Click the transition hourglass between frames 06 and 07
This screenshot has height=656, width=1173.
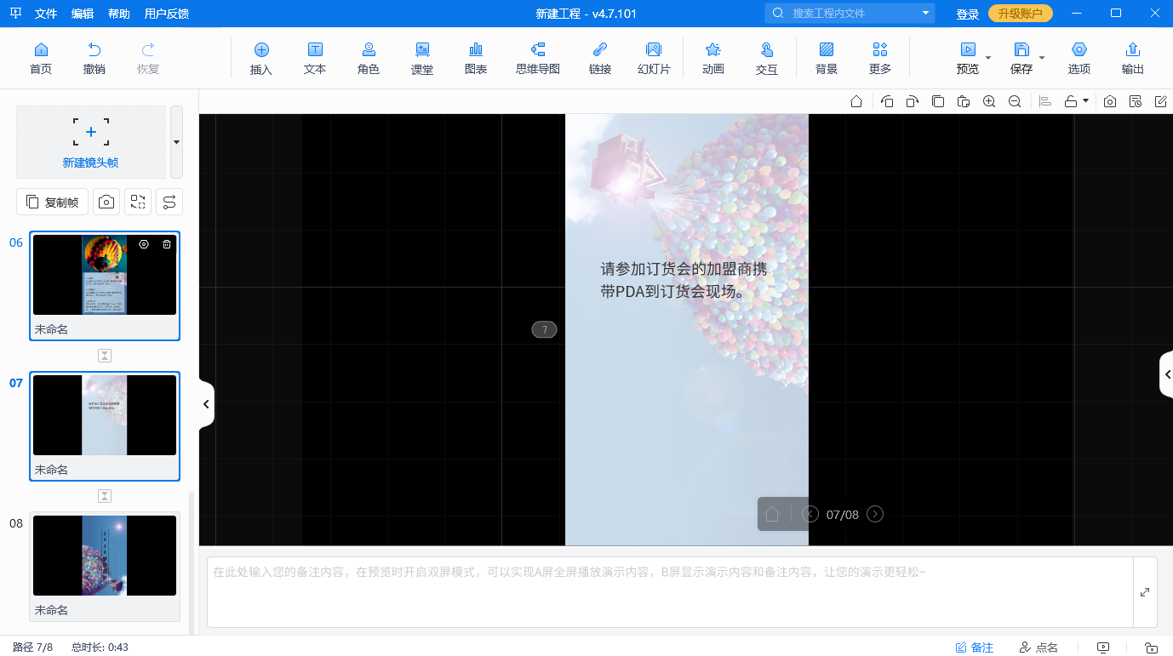point(105,356)
